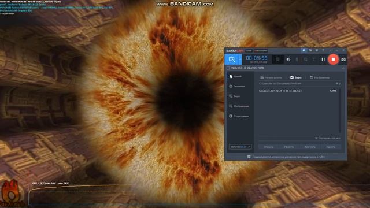
Task: Click the sort by date option
Action: (x=328, y=138)
